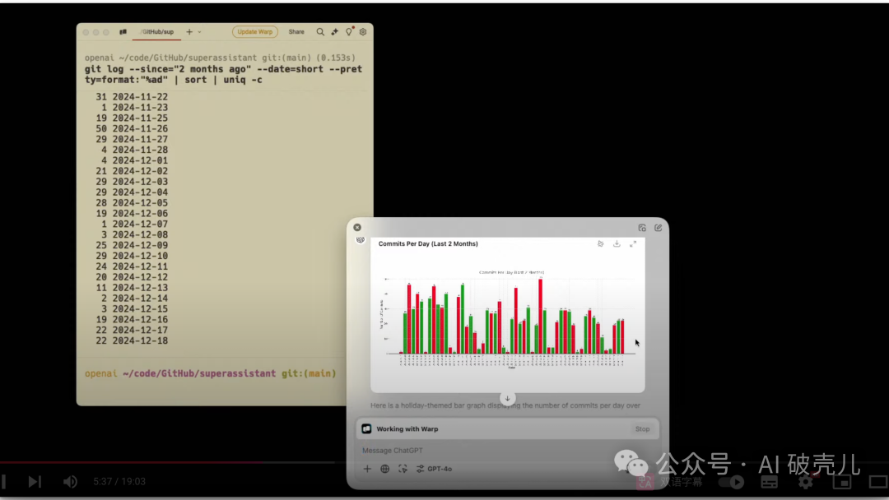Click the Message ChatGPT input field
The height and width of the screenshot is (500, 889).
(x=494, y=451)
